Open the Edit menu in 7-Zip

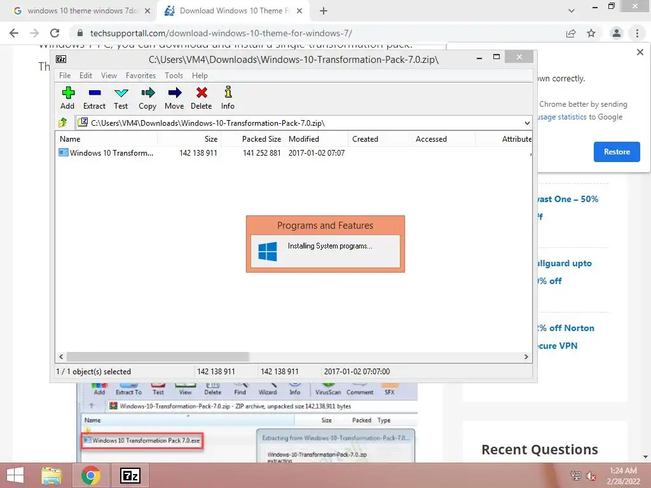coord(86,76)
